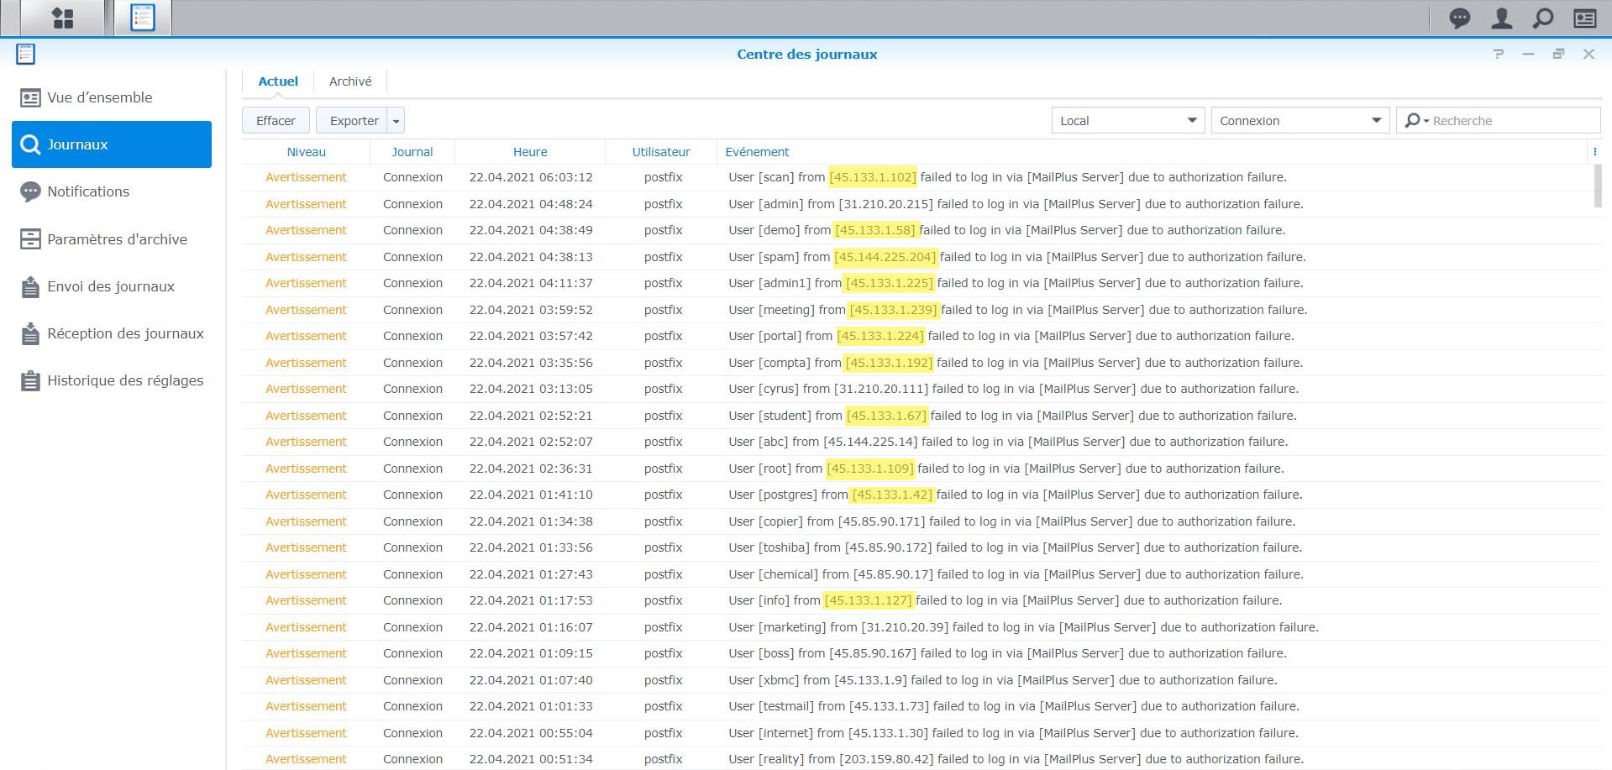Viewport: 1612px width, 770px height.
Task: Click the log list vertical scrollbar
Action: pos(1598,186)
